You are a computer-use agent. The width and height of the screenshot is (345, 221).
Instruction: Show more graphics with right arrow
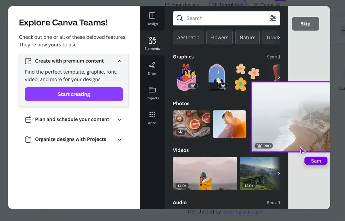(x=279, y=77)
